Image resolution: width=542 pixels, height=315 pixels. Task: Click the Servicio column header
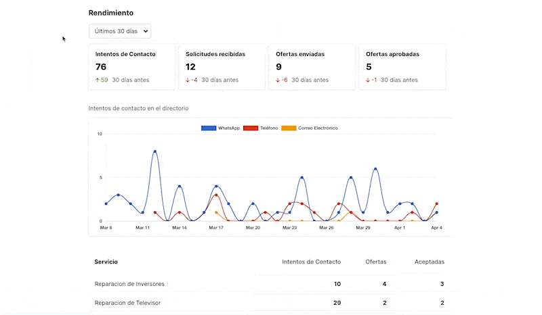coord(106,262)
